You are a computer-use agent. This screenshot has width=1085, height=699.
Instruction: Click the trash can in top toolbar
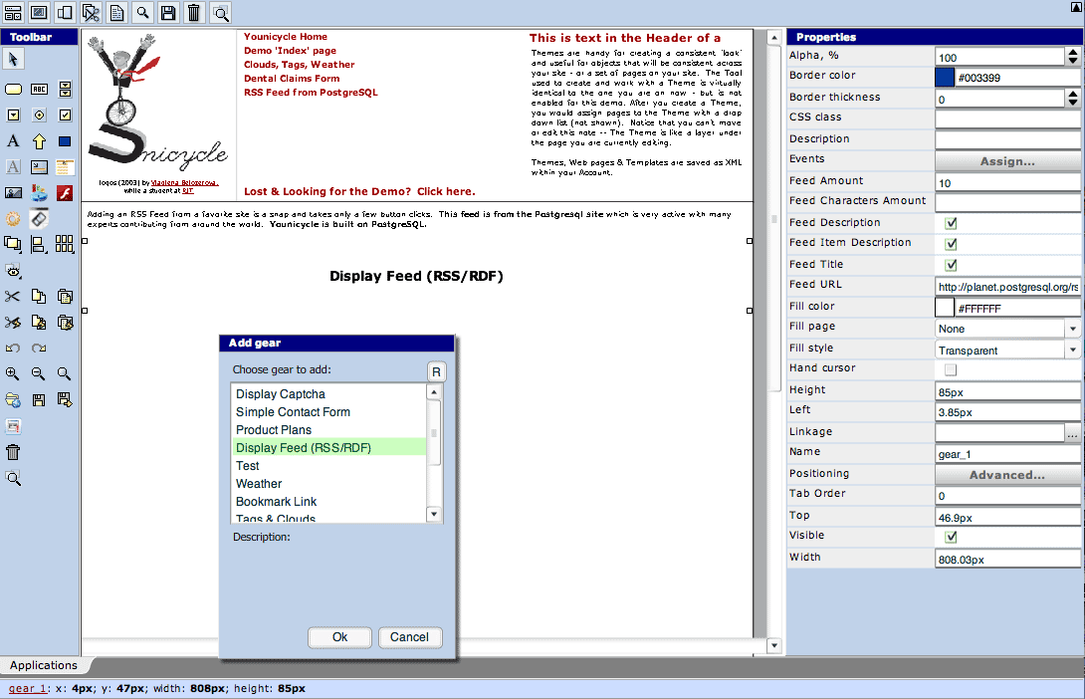(x=194, y=12)
